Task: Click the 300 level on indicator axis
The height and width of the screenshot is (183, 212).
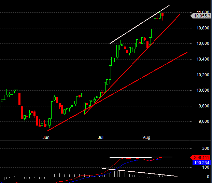Action: pyautogui.click(x=206, y=148)
